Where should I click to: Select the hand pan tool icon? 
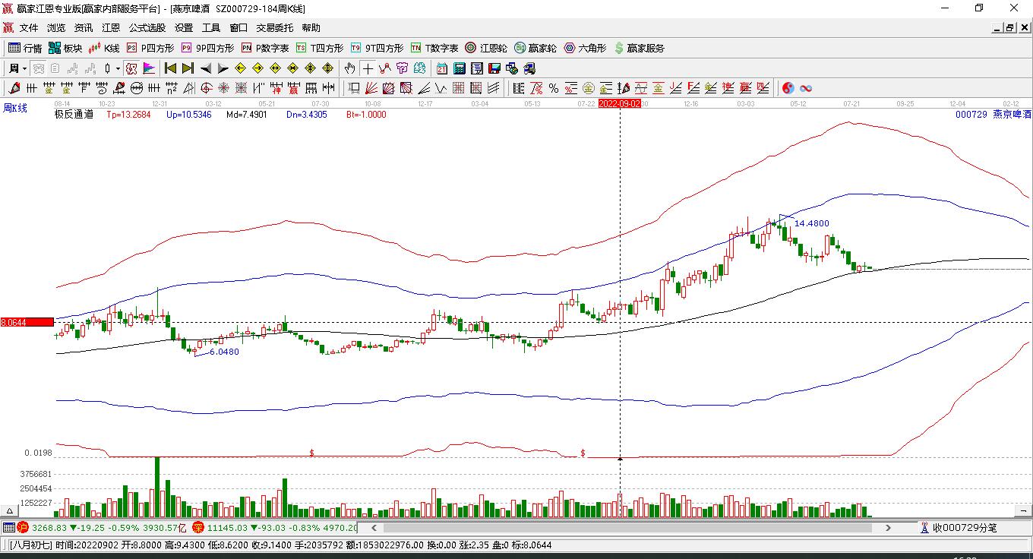click(349, 68)
